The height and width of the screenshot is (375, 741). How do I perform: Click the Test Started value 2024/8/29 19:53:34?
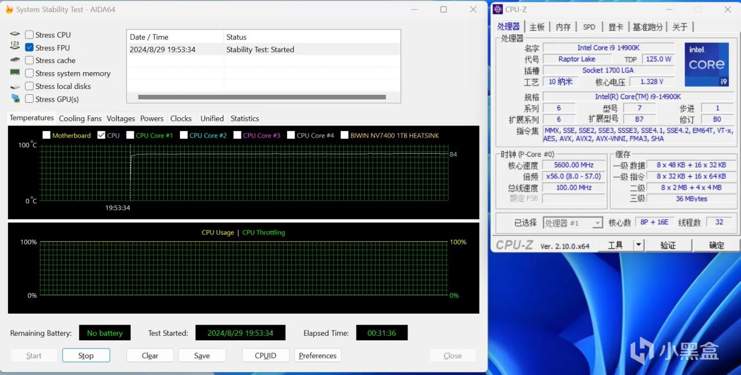pos(240,333)
